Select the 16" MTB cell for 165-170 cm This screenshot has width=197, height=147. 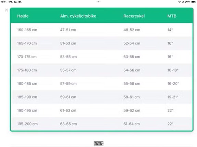170,43
